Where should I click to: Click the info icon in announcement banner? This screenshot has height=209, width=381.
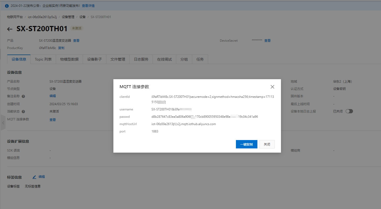coord(7,6)
